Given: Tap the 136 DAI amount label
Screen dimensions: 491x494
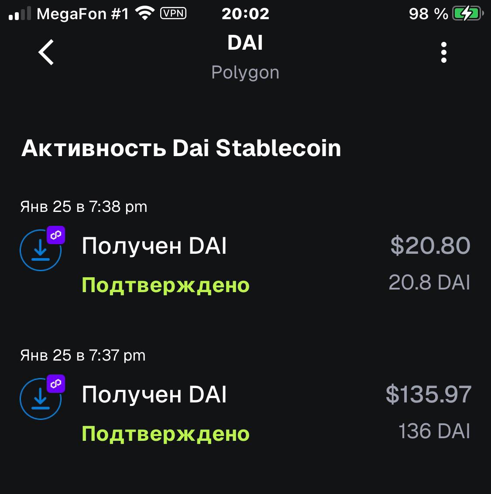Looking at the screenshot, I should [x=434, y=431].
